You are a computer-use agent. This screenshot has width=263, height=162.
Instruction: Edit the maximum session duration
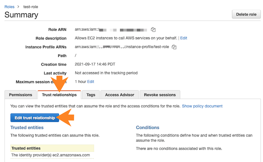[91, 82]
